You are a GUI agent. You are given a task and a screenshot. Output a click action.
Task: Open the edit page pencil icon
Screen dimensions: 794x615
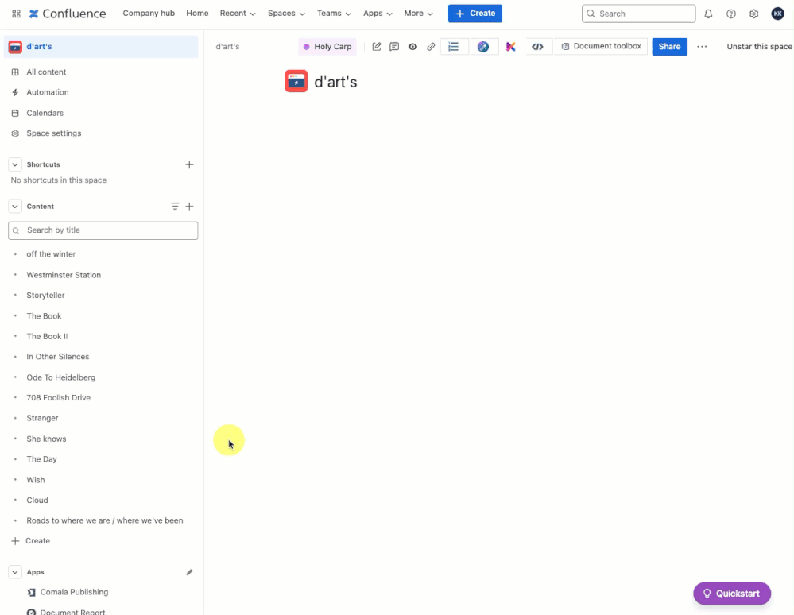tap(376, 46)
